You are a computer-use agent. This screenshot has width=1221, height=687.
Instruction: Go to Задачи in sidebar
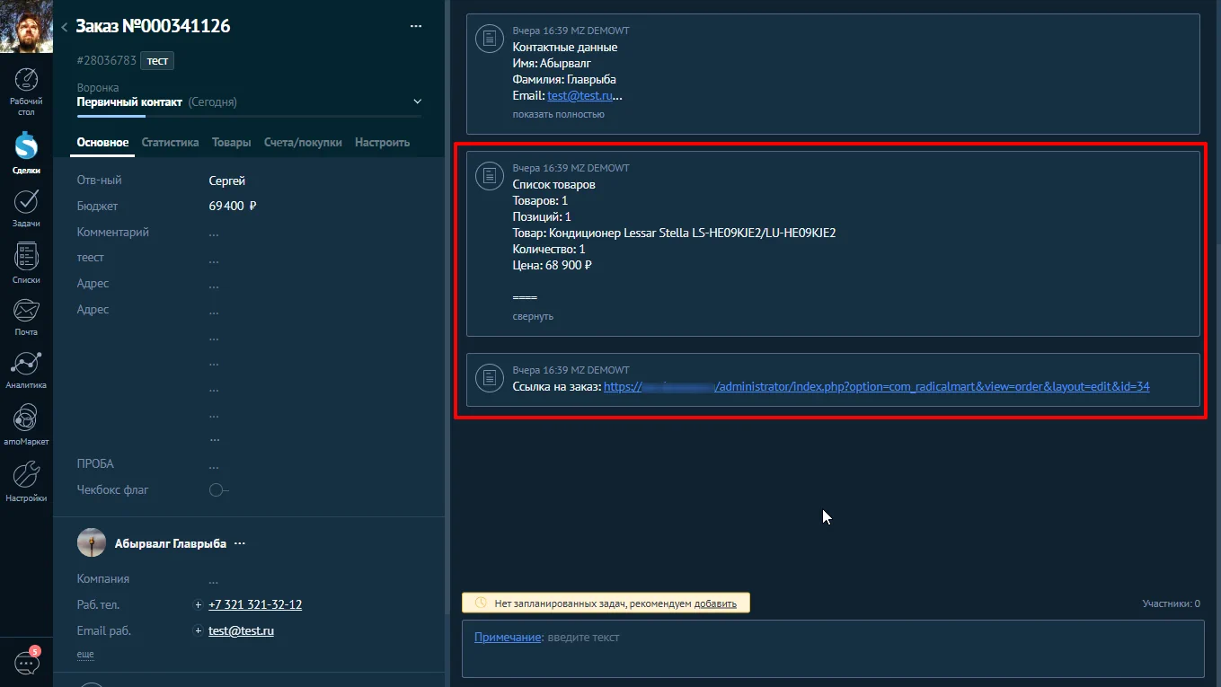26,205
